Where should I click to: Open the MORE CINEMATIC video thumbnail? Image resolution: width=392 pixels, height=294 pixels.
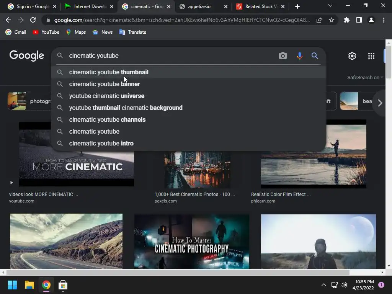pyautogui.click(x=77, y=168)
